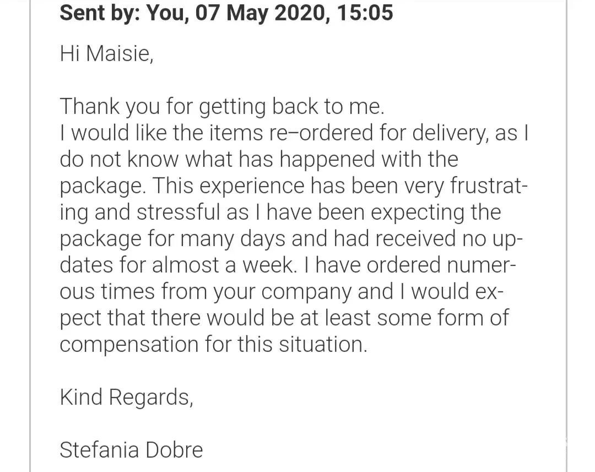Image resolution: width=595 pixels, height=472 pixels.
Task: Click the "Kind Regards," closing line
Action: click(126, 397)
